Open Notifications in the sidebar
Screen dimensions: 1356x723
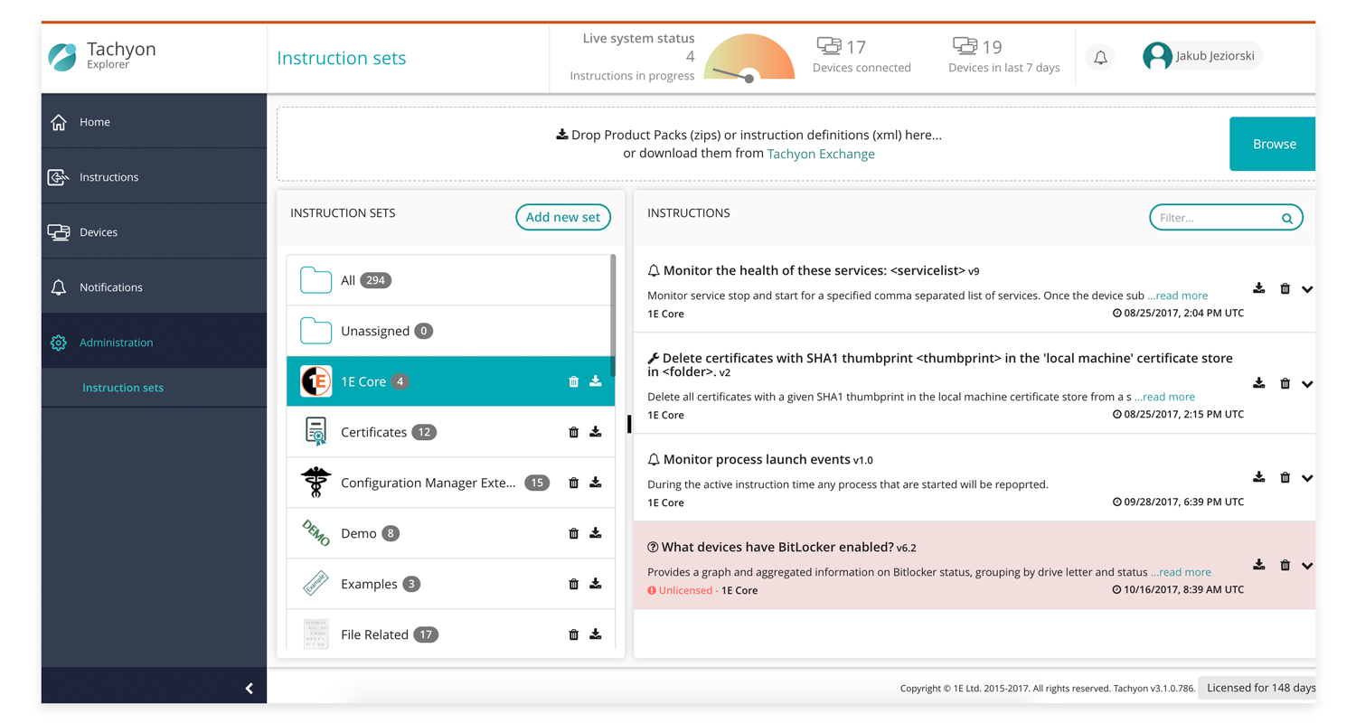click(154, 287)
